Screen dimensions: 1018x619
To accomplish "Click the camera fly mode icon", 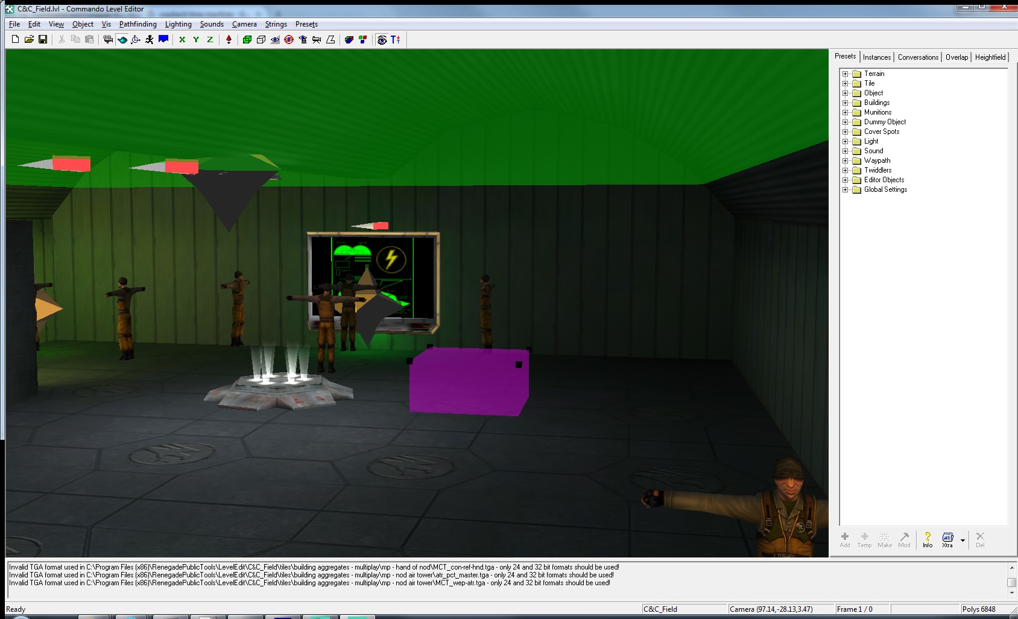I will pos(108,40).
